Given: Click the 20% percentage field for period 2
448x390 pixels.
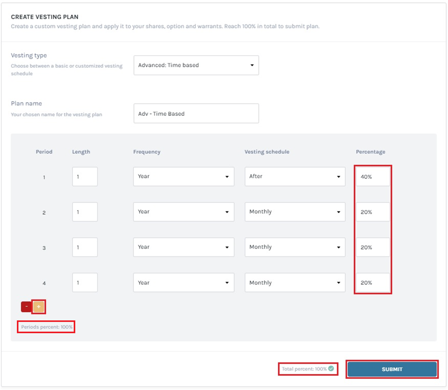Looking at the screenshot, I should tap(372, 211).
